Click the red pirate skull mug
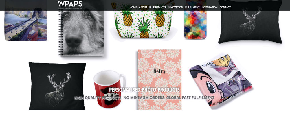This screenshot has width=290, height=118. coord(109,89)
